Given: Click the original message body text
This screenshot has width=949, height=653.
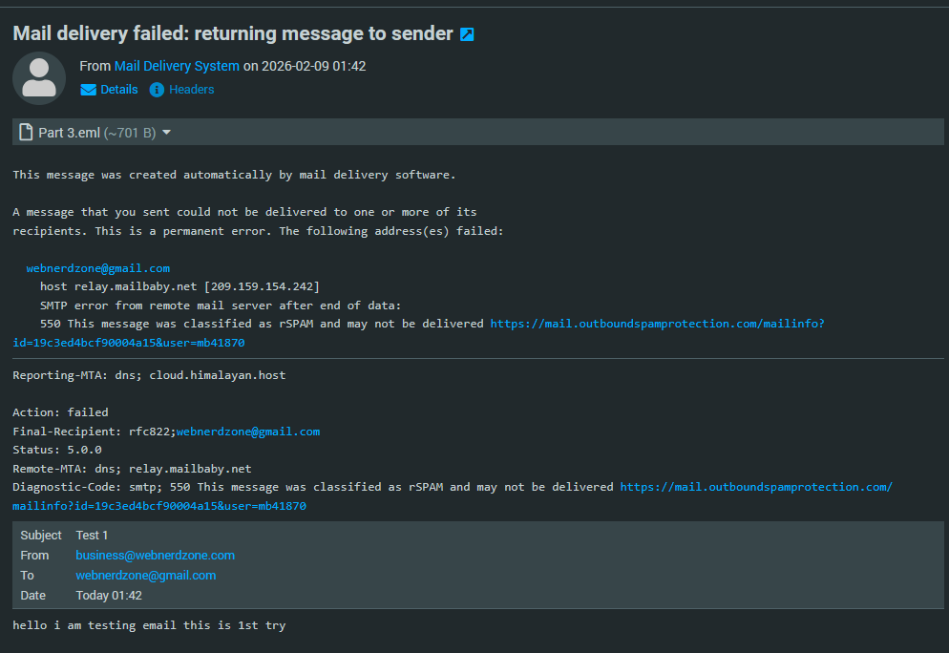Looking at the screenshot, I should click(149, 625).
